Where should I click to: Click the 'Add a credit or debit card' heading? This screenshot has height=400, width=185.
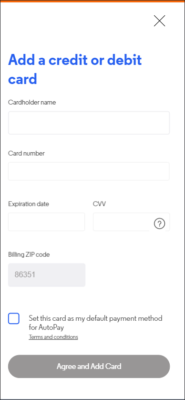(x=75, y=69)
